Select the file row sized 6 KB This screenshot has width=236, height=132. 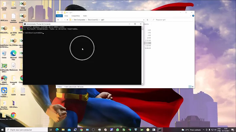click(x=149, y=30)
